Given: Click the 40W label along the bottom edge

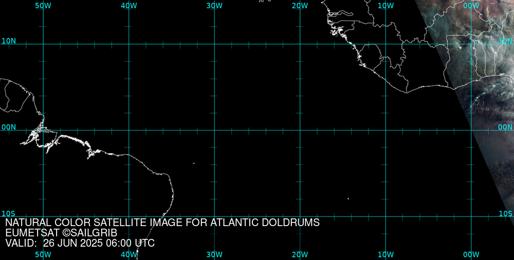Looking at the screenshot, I should point(129,255).
